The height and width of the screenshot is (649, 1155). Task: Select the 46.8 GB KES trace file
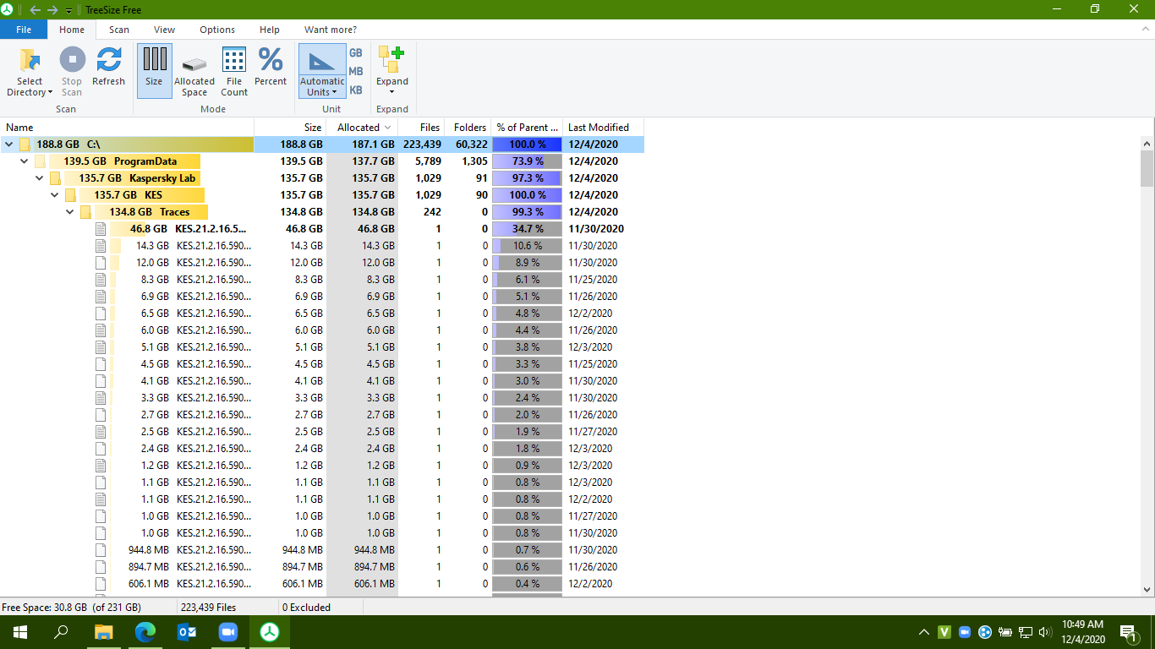tap(211, 229)
